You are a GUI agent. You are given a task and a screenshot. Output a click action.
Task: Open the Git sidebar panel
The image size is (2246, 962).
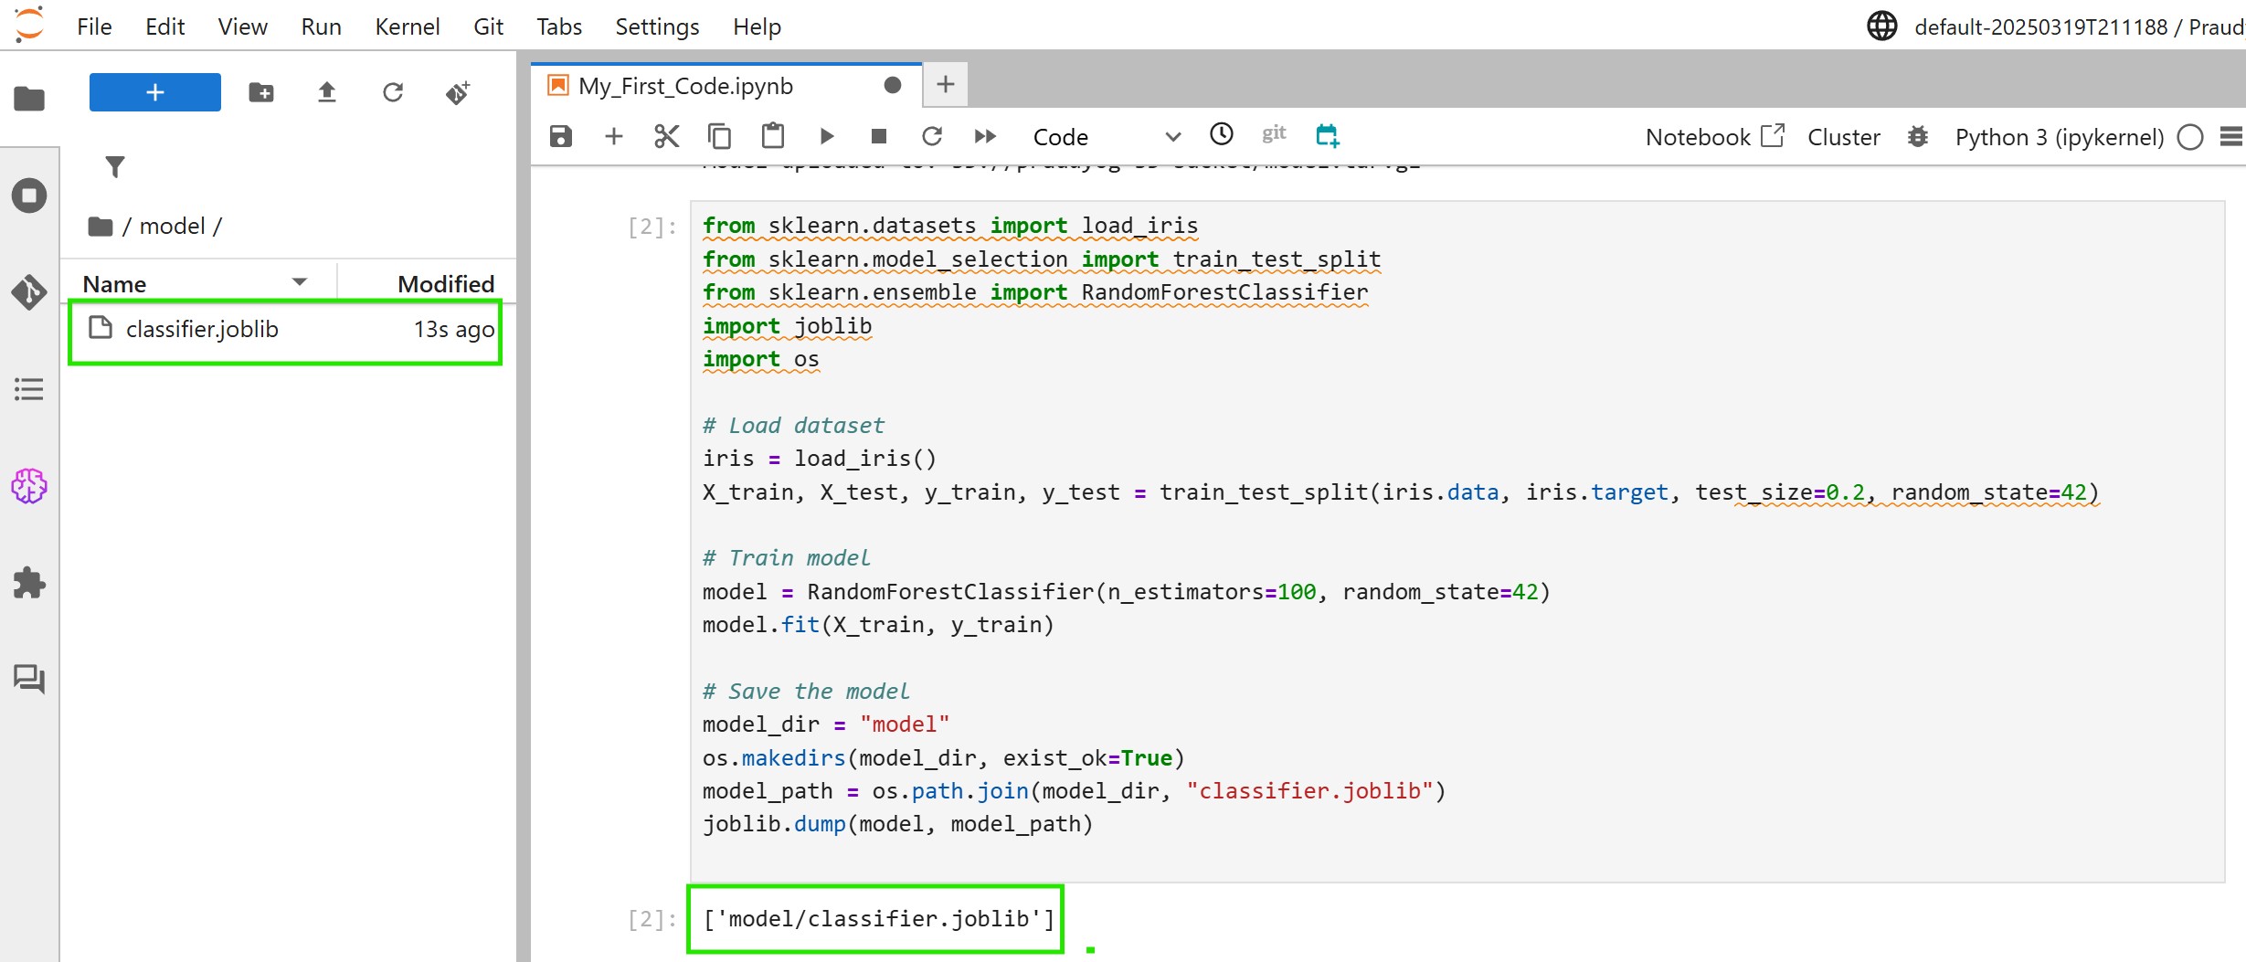coord(29,292)
